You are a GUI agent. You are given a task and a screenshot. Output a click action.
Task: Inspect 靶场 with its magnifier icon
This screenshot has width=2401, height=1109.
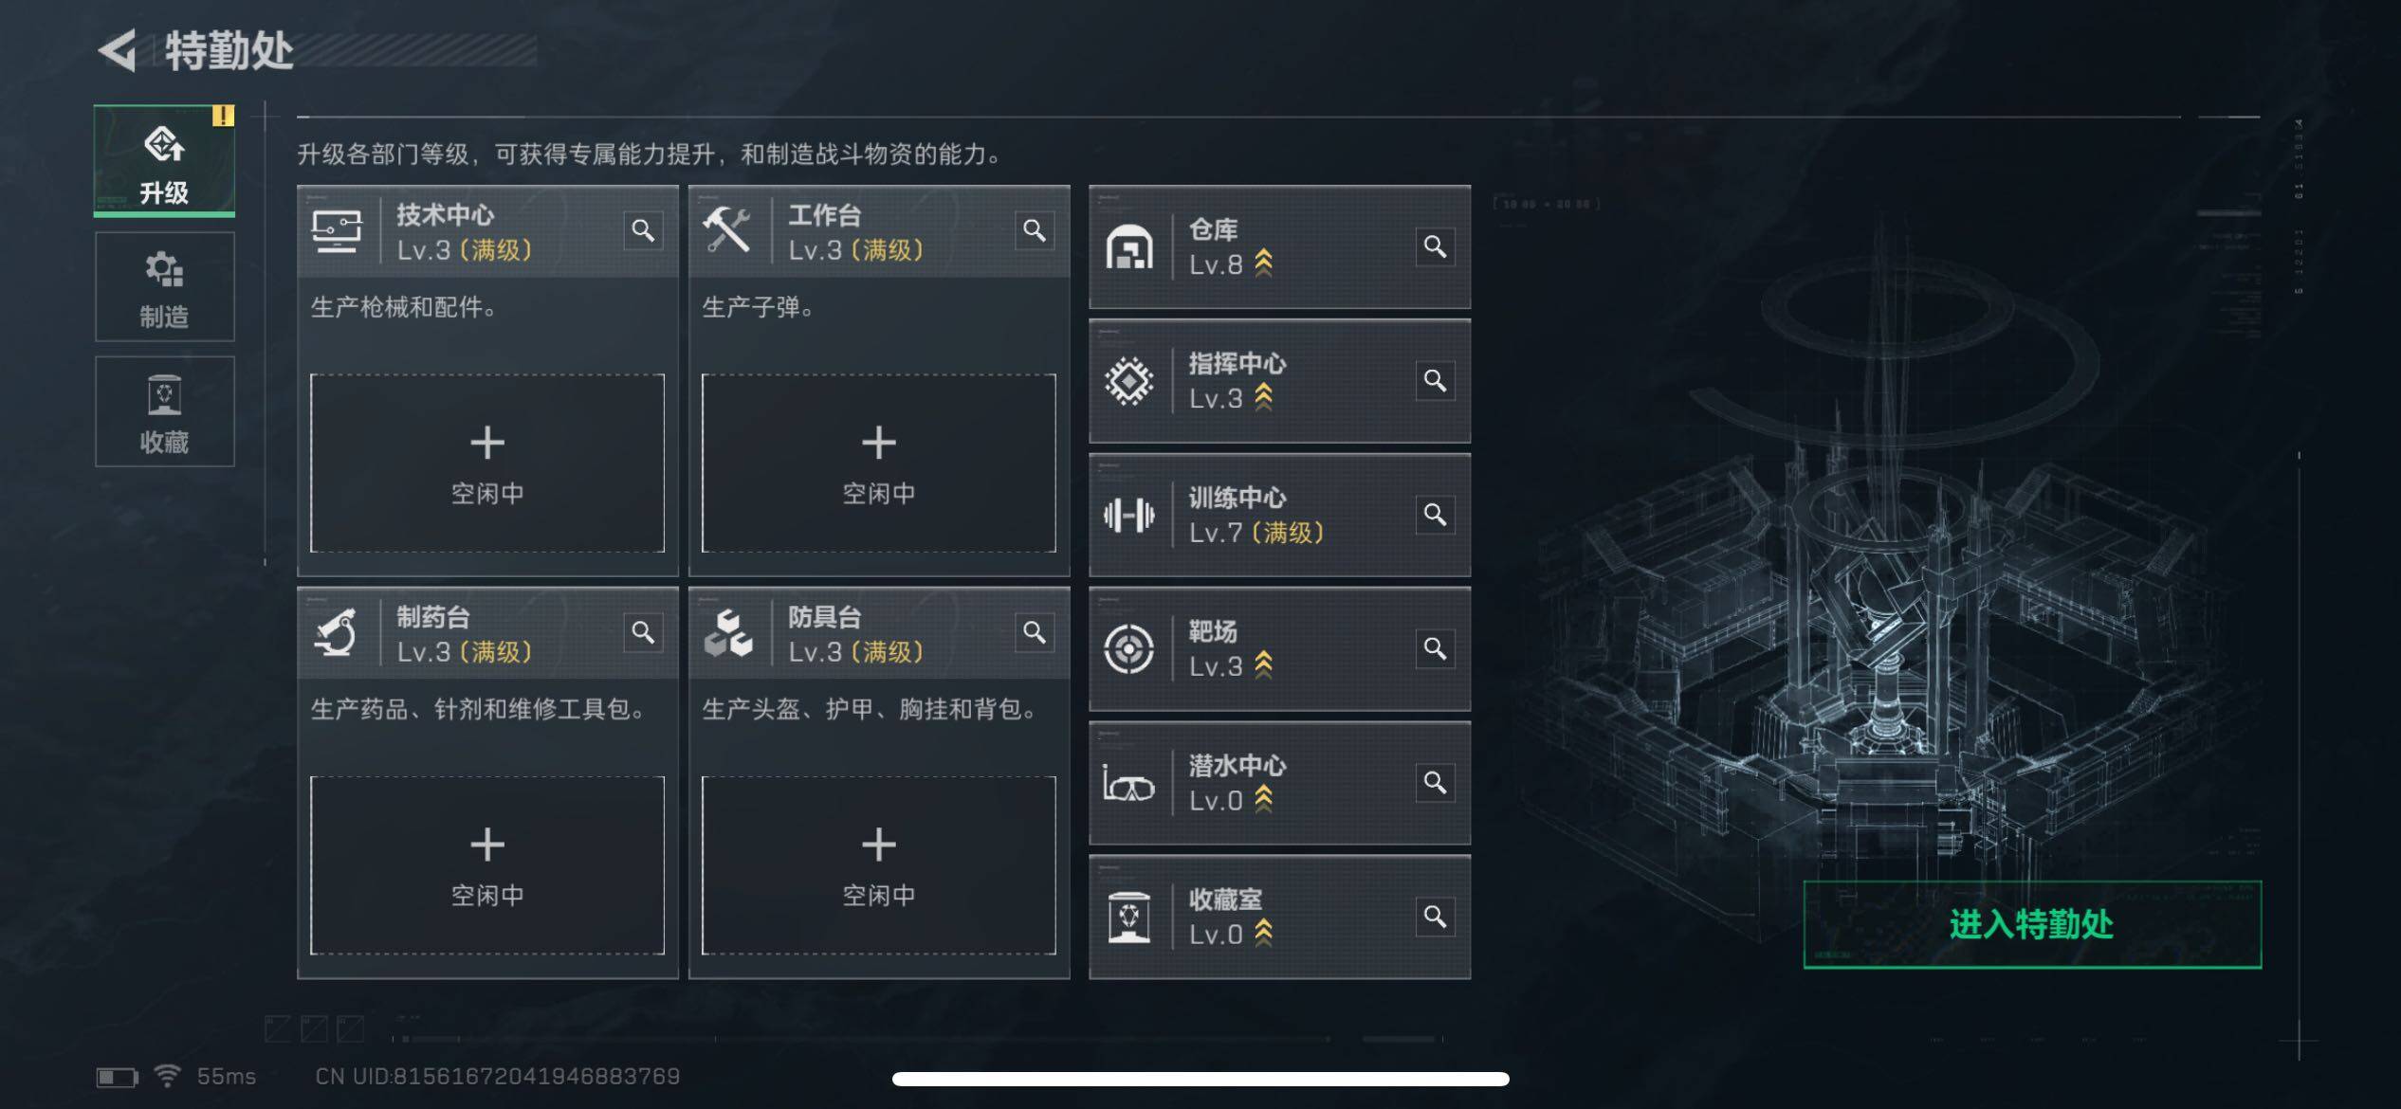tap(1435, 648)
